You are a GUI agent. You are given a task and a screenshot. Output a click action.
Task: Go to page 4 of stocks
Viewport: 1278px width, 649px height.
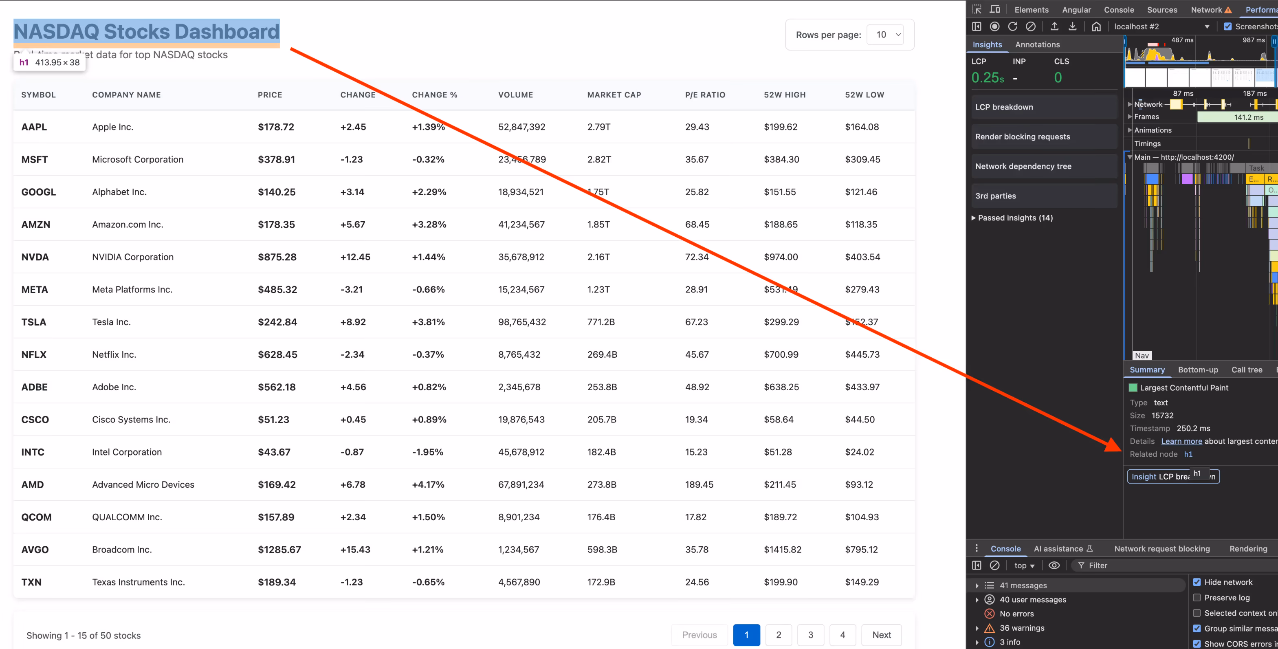coord(842,635)
